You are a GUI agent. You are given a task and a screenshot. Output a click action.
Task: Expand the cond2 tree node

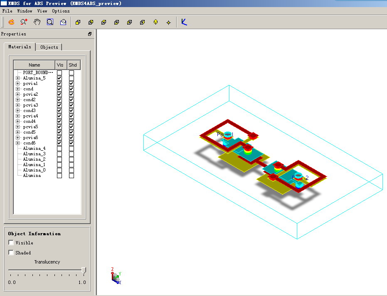[17, 100]
